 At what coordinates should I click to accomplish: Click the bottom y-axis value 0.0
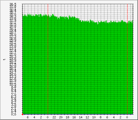(x=14, y=114)
